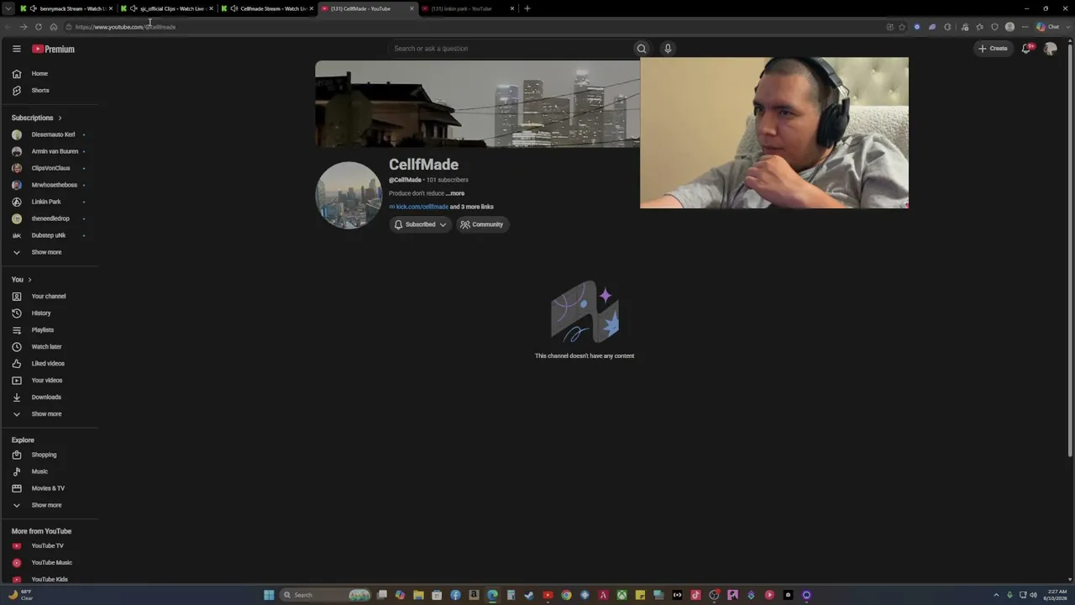Viewport: 1075px width, 605px height.
Task: Open ClipsVonClaus subscription channel
Action: (50, 168)
